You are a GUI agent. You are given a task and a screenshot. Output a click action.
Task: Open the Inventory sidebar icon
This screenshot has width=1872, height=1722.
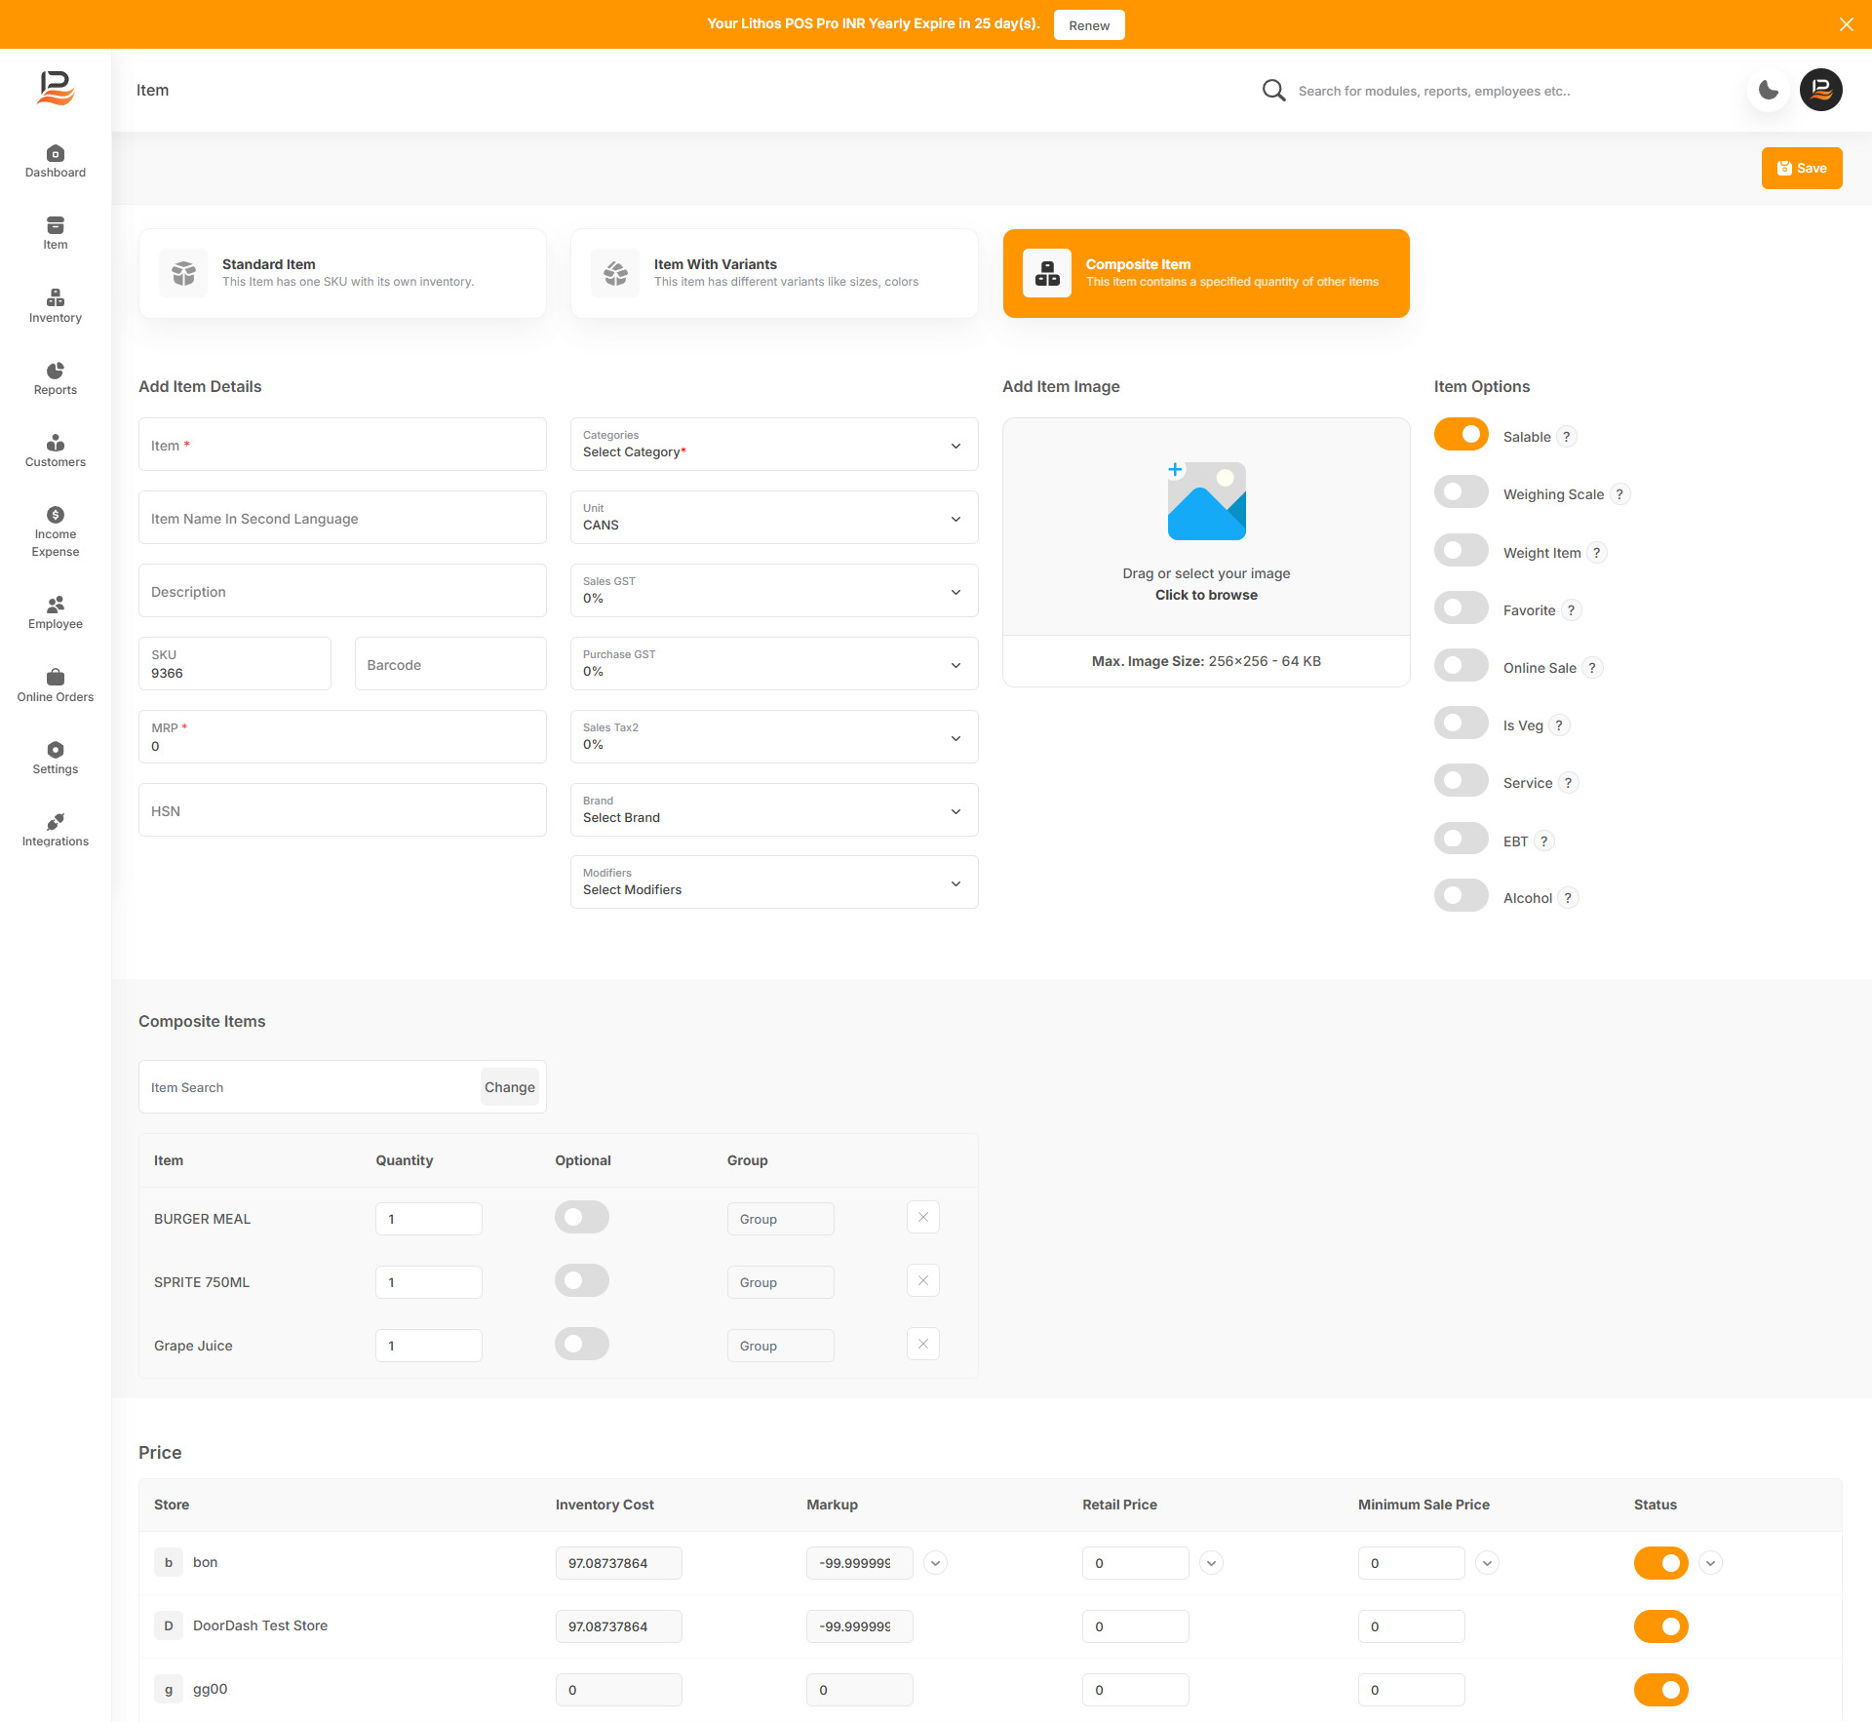pos(56,306)
